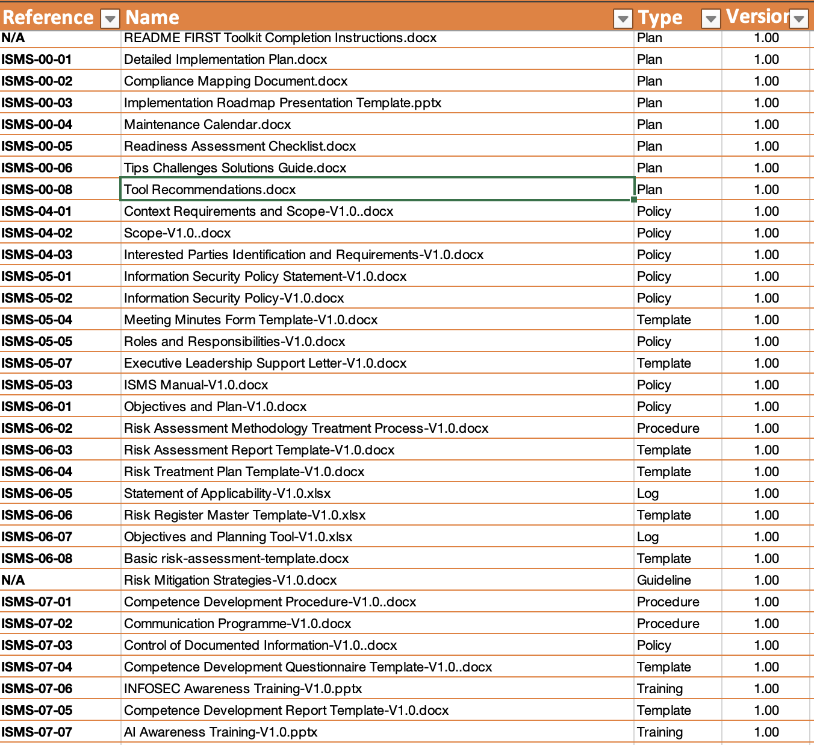Select "INFOSEC Awareness Training-V1.0.pptx" cell
The image size is (814, 745).
(377, 688)
